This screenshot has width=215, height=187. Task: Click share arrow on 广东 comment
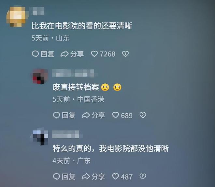[86, 176]
